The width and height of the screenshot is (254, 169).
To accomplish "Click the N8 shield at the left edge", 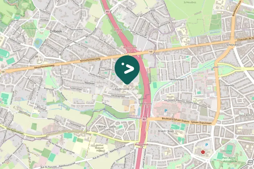I will click(3, 72).
